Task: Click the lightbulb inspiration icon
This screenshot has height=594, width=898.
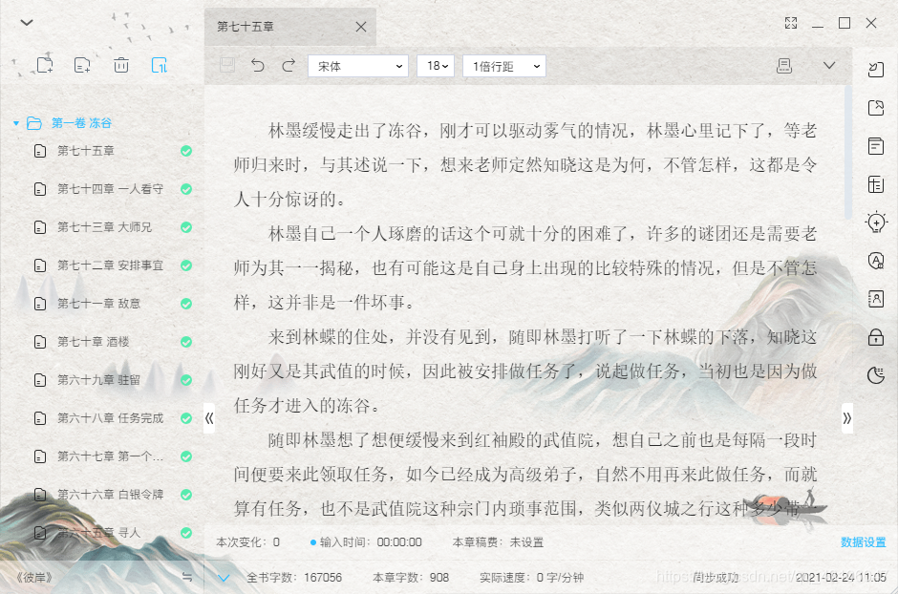Action: pos(876,223)
